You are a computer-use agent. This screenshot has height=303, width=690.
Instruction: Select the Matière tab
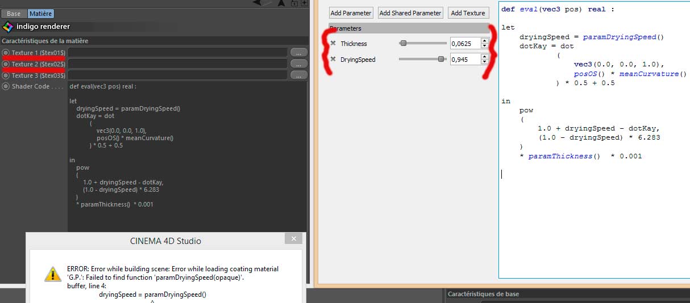40,14
